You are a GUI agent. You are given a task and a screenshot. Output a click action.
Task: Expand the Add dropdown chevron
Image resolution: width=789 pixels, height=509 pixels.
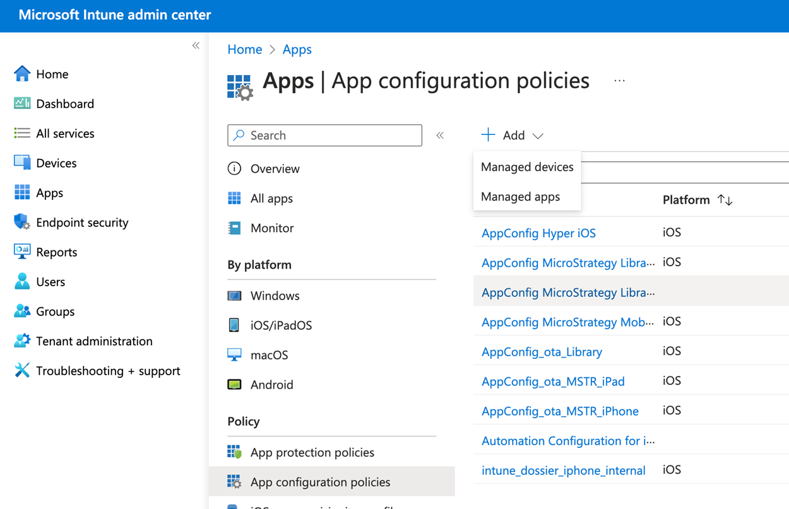click(x=538, y=136)
